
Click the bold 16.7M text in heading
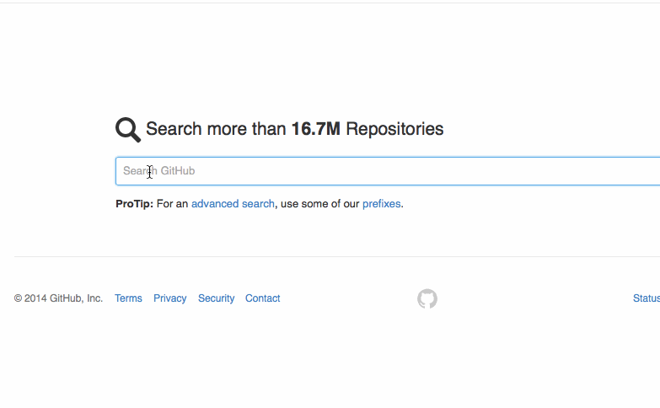click(316, 129)
